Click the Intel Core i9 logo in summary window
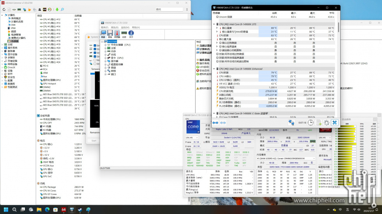382x214 pixels. click(193, 127)
